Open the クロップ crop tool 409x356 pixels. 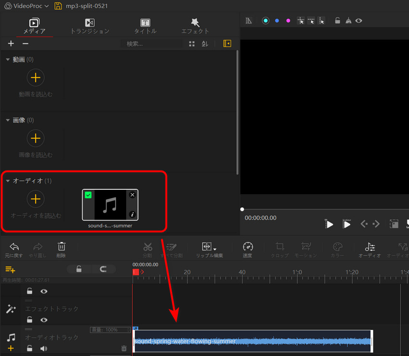coord(280,250)
